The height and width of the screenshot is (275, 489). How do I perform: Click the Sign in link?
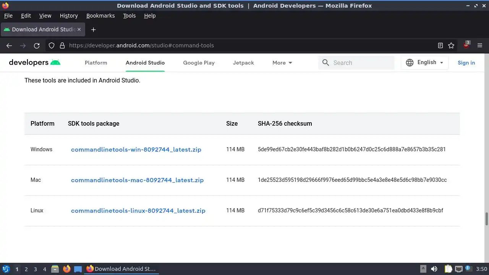pyautogui.click(x=466, y=63)
